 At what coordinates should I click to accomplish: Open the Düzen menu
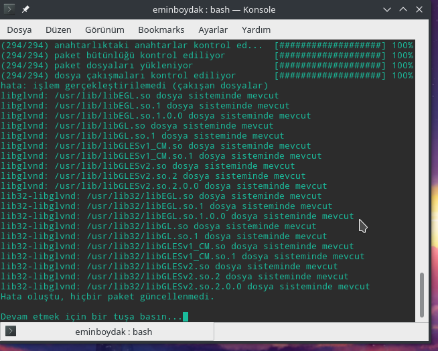[58, 29]
